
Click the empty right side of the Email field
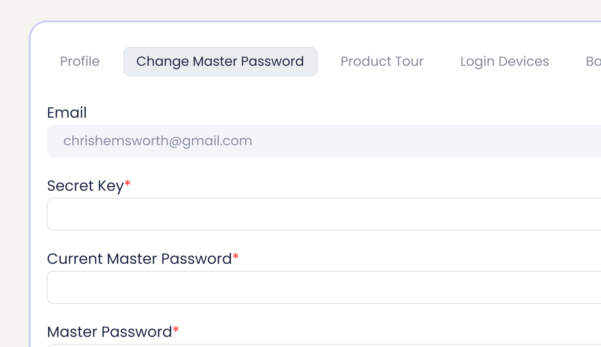coord(462,141)
